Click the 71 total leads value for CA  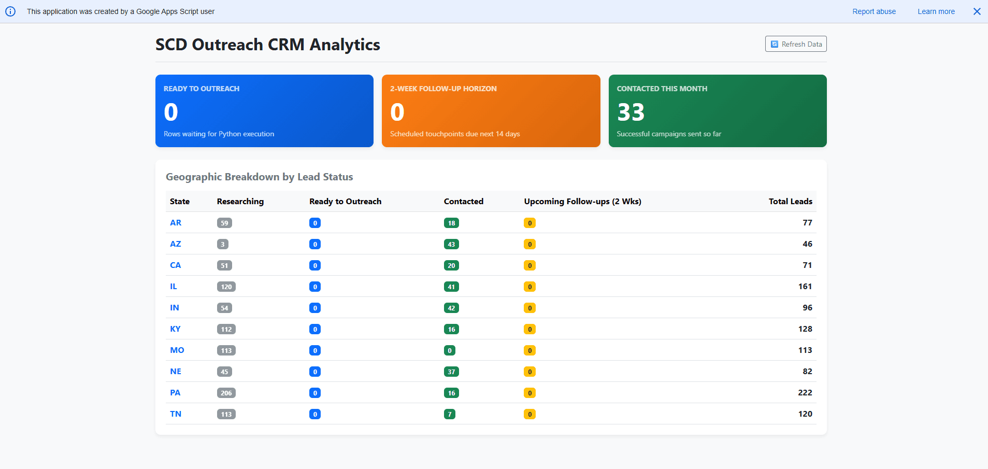(807, 265)
